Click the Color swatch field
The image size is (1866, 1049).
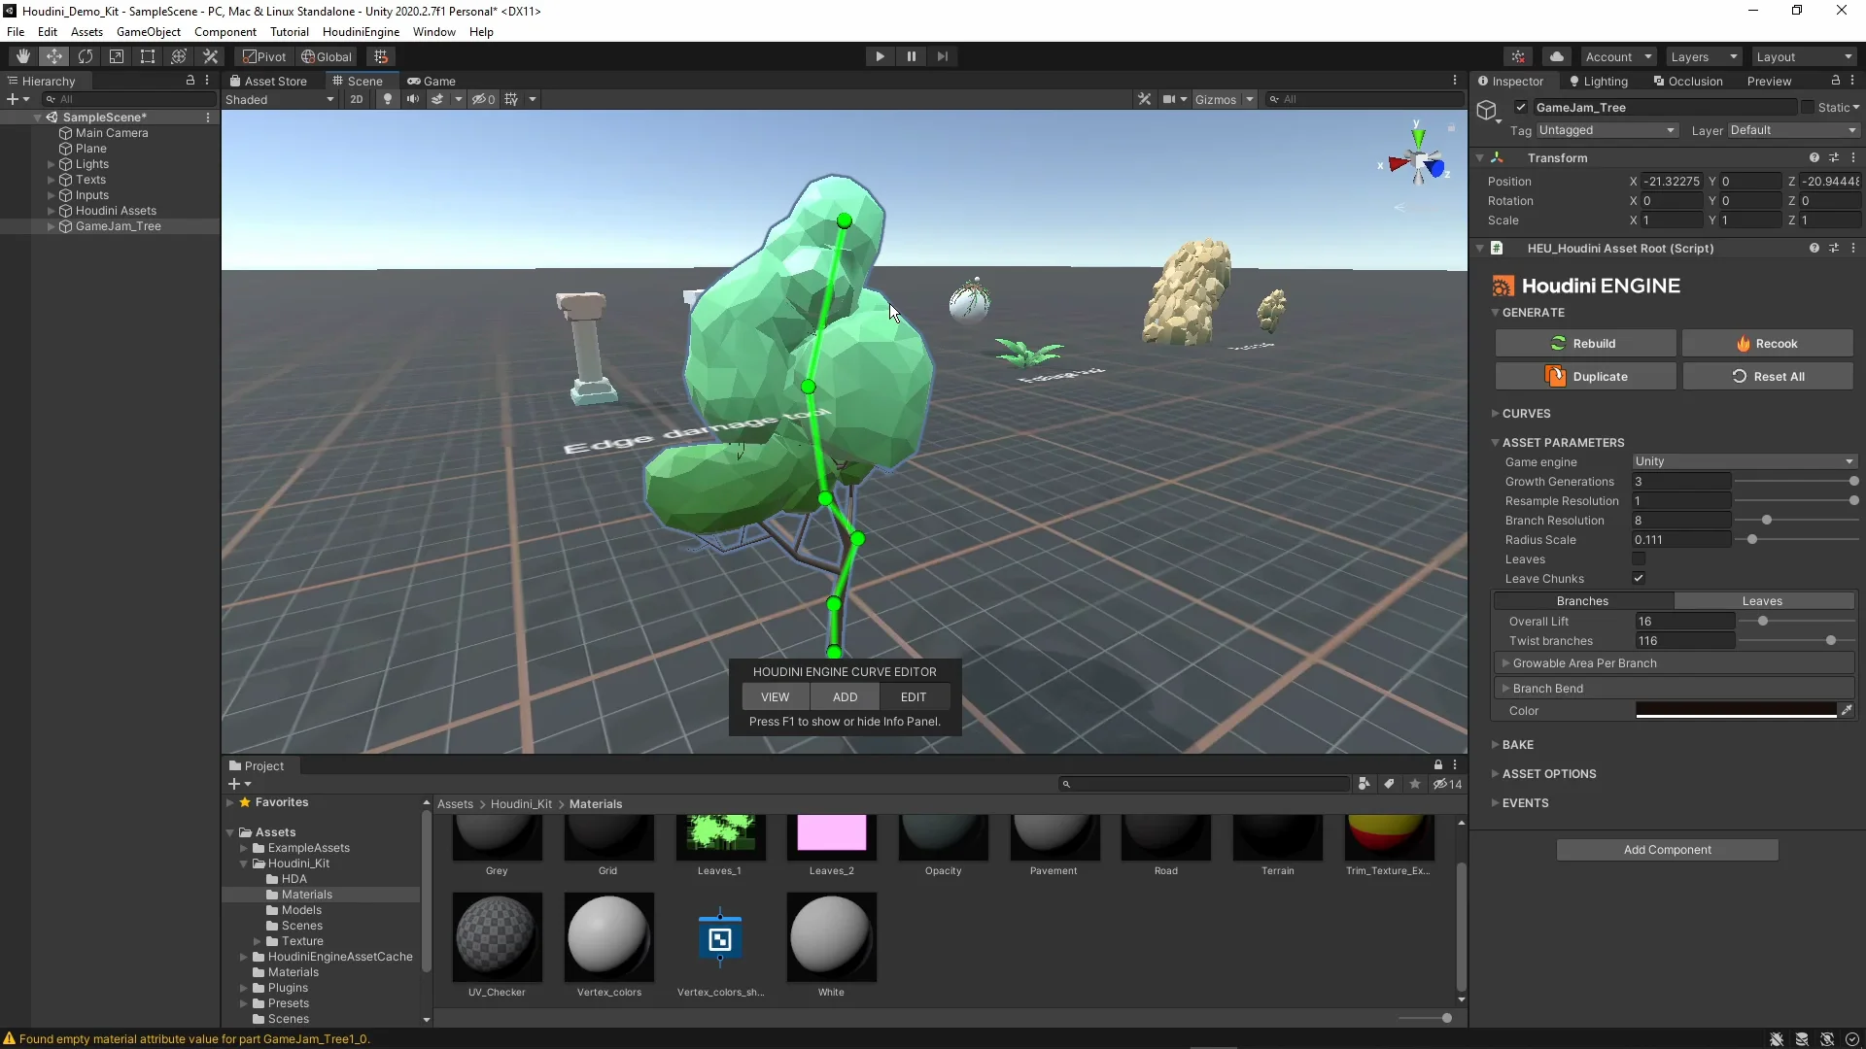1736,711
